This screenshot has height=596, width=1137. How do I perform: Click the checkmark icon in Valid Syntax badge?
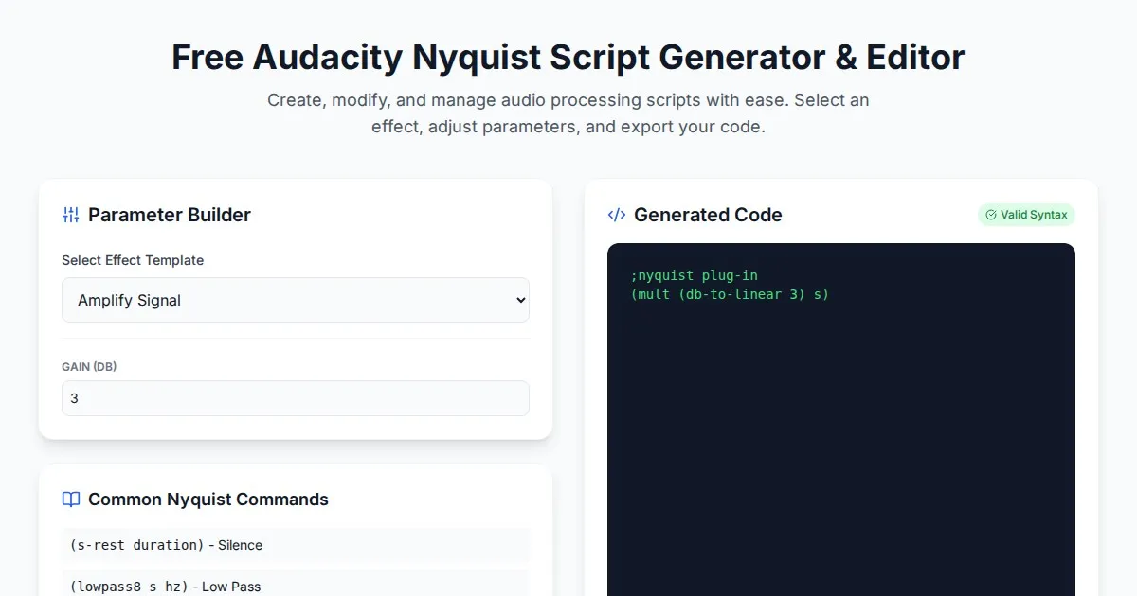991,215
